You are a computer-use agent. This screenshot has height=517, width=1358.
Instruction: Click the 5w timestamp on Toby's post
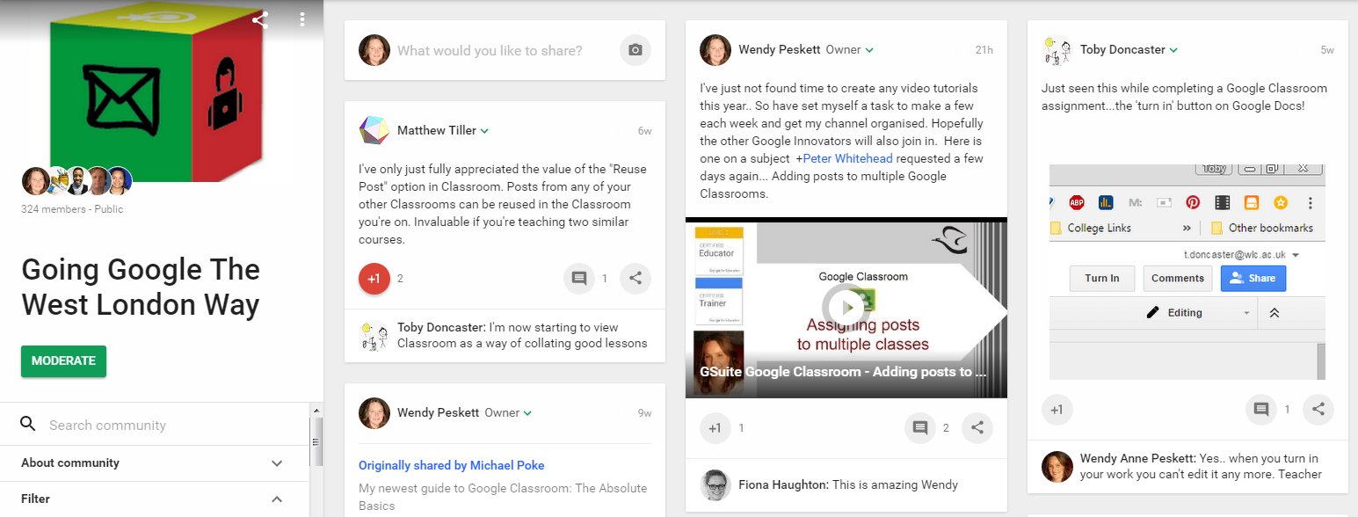(1326, 50)
